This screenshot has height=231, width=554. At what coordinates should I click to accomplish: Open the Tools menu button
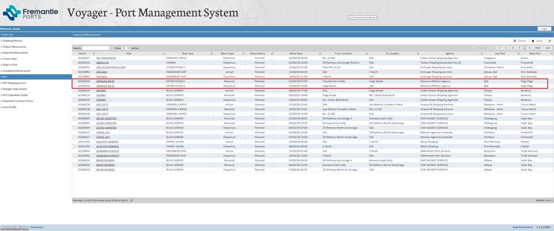pos(537,40)
